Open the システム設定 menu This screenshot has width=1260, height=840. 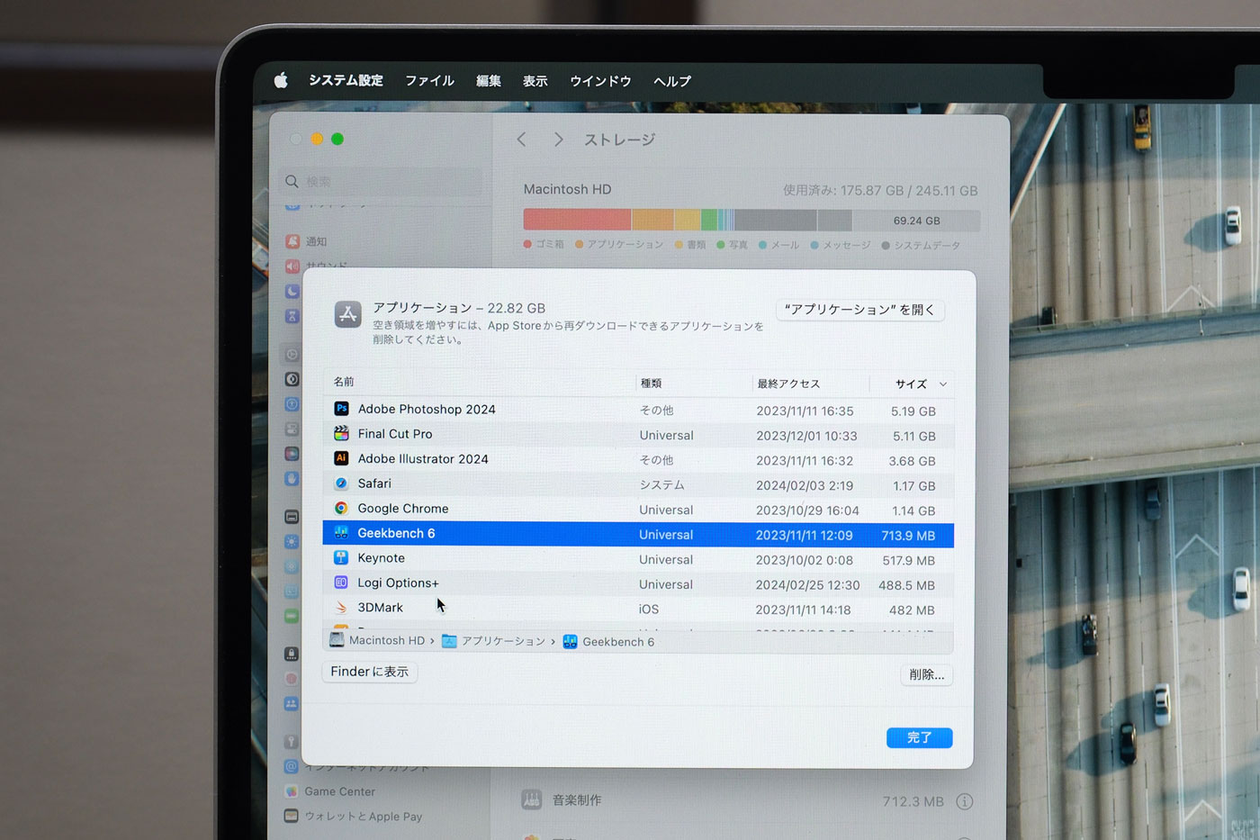(x=346, y=80)
